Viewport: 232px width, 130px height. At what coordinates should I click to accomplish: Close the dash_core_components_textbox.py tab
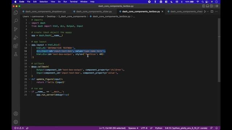point(162,12)
